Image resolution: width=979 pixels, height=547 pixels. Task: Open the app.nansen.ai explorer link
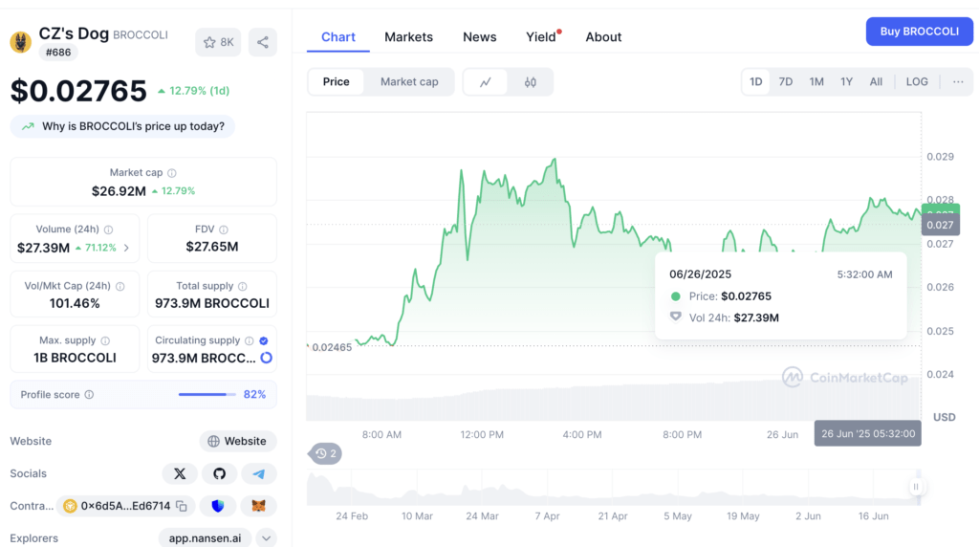(x=205, y=538)
